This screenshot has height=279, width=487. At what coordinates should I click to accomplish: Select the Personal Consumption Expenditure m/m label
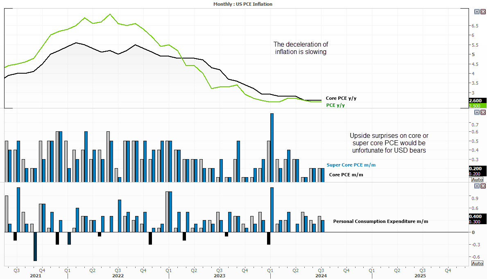tap(381, 221)
